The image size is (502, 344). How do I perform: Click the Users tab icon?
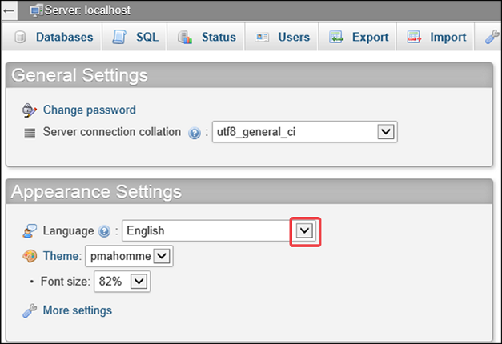[262, 38]
